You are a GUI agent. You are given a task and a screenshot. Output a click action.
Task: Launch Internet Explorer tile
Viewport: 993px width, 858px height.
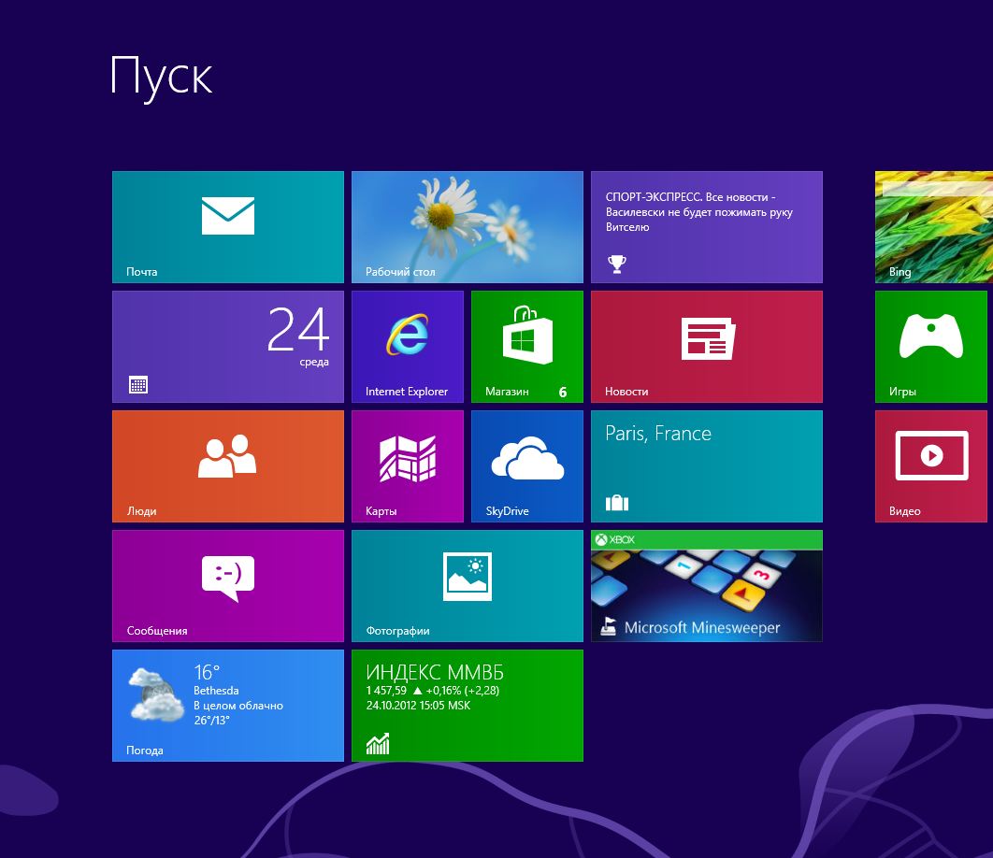pos(408,347)
